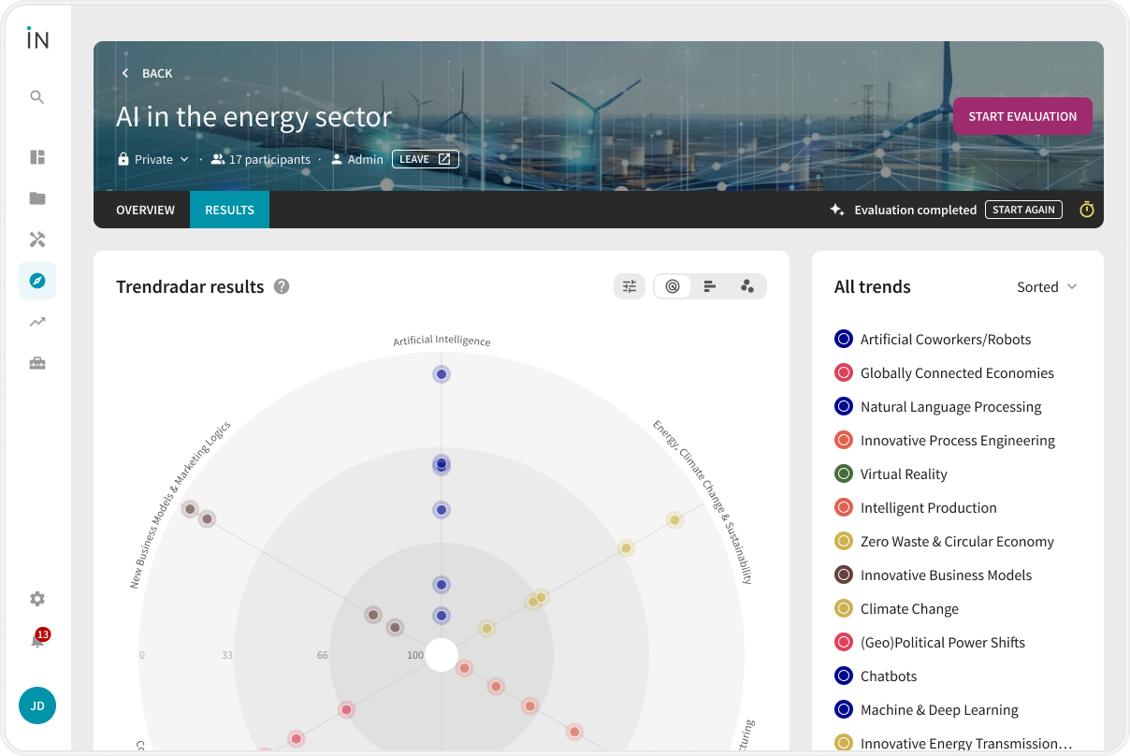The height and width of the screenshot is (756, 1130).
Task: Open notifications bell with 13 badge
Action: 37,641
